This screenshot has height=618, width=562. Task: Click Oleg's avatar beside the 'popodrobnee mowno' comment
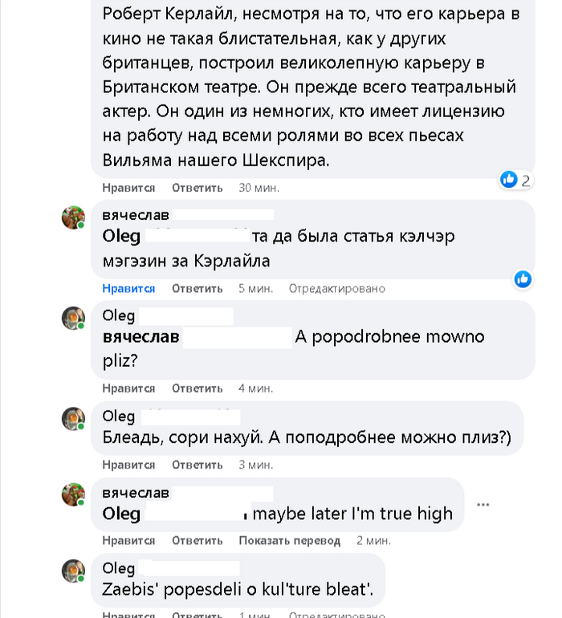pyautogui.click(x=74, y=318)
